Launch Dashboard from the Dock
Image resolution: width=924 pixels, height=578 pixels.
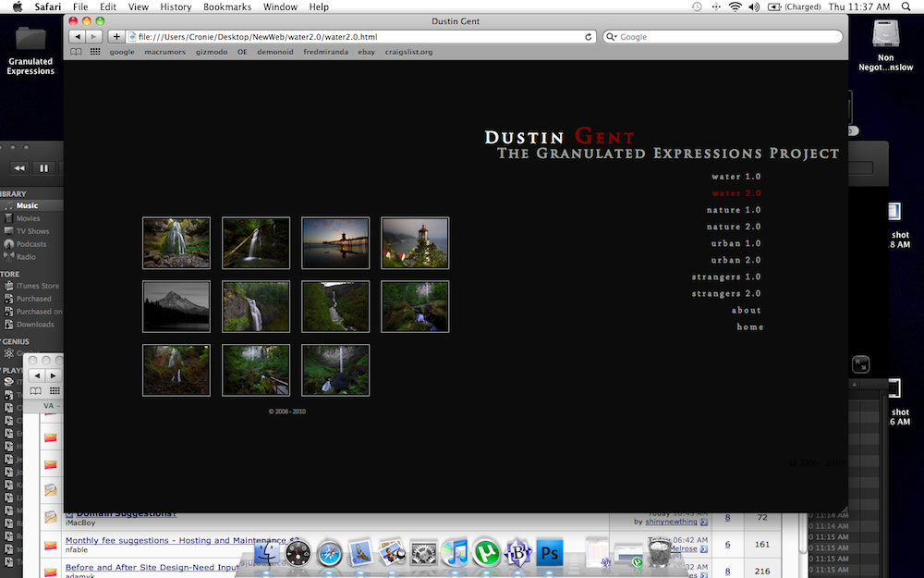(298, 553)
